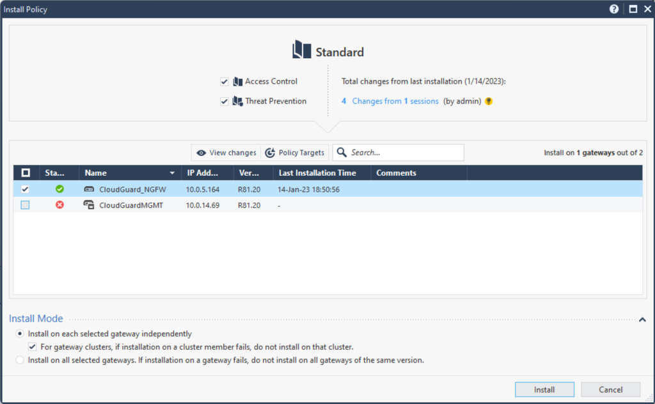Click the Threat Prevention policy icon
This screenshot has width=655, height=404.
(x=237, y=101)
